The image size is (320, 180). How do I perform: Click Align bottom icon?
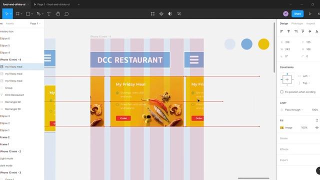point(316,31)
